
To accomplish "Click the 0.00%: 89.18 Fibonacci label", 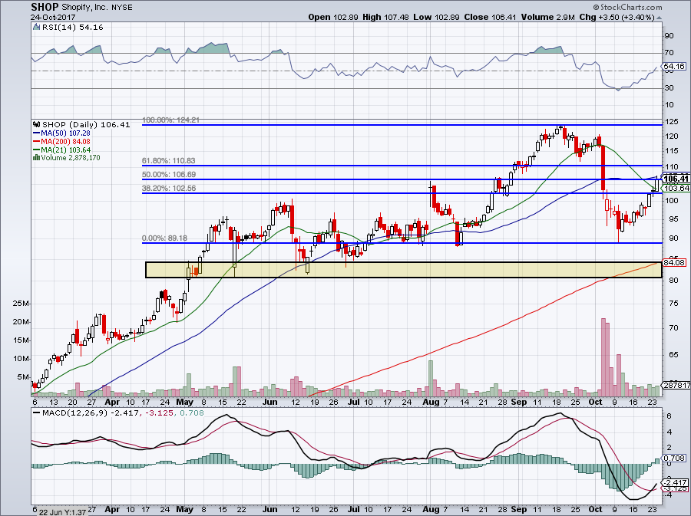I will pyautogui.click(x=164, y=238).
